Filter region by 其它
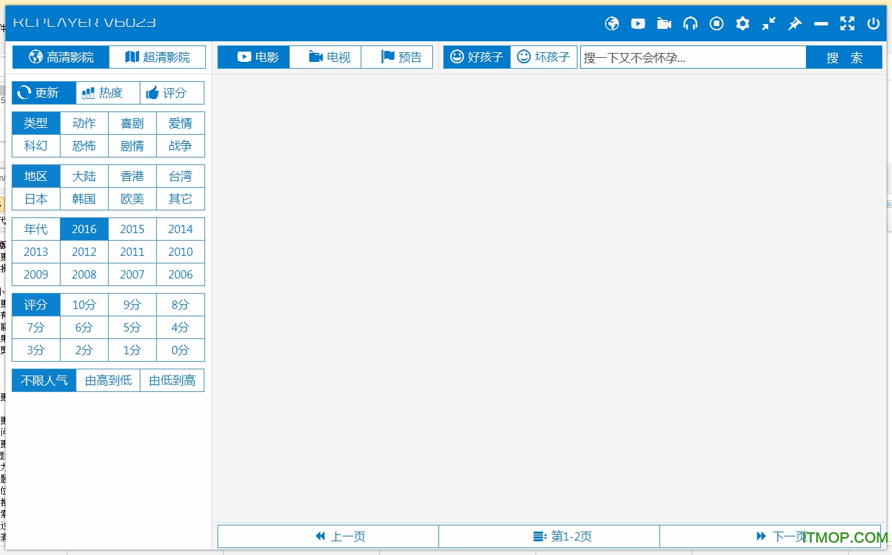This screenshot has height=555, width=892. pos(180,199)
